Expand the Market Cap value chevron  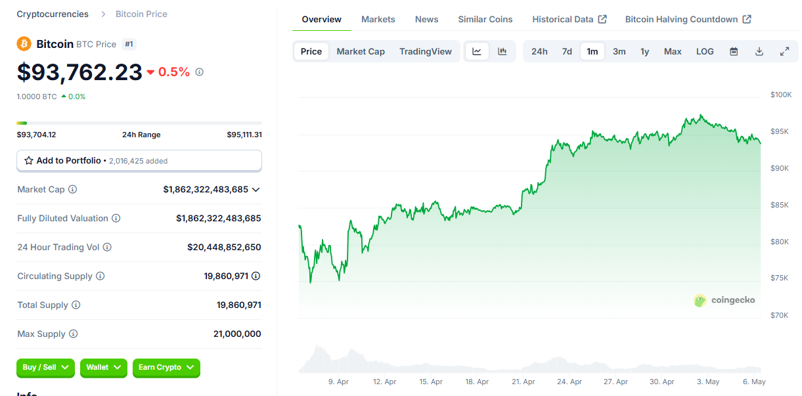256,189
